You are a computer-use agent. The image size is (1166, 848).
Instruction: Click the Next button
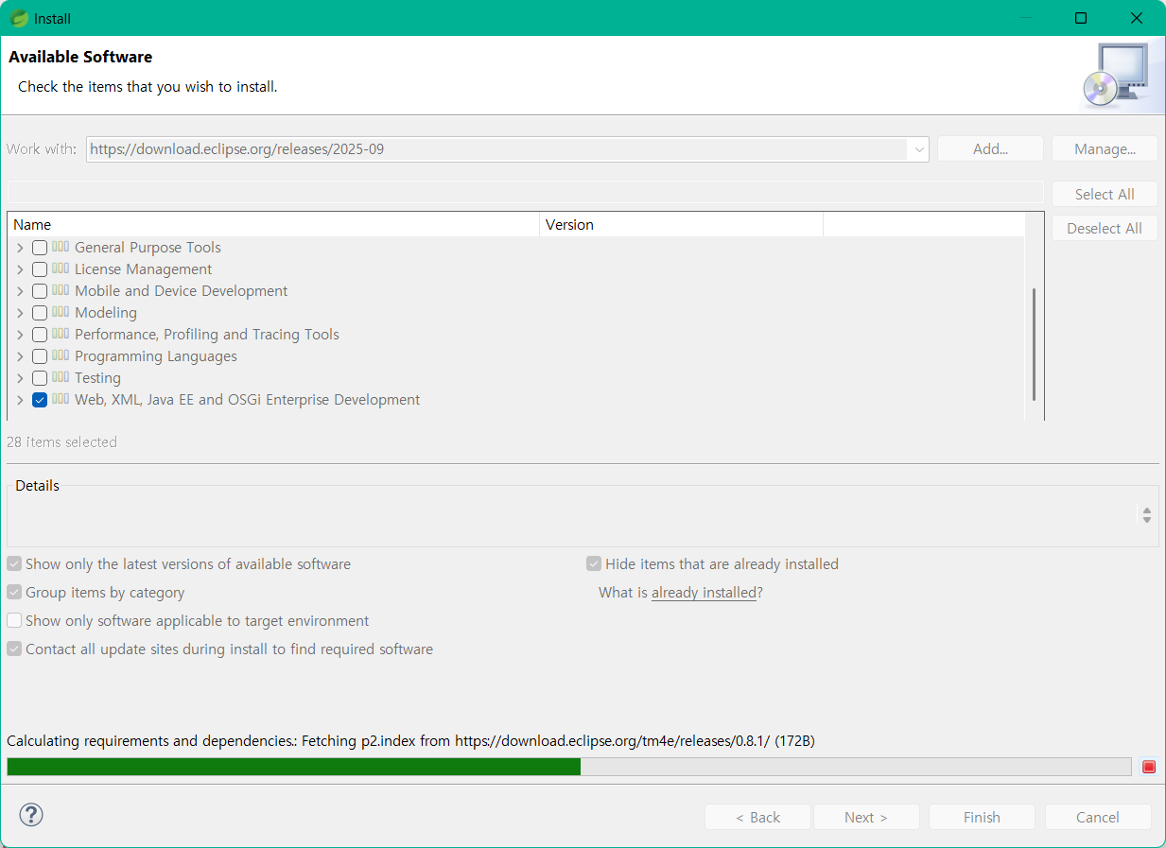[x=866, y=817]
